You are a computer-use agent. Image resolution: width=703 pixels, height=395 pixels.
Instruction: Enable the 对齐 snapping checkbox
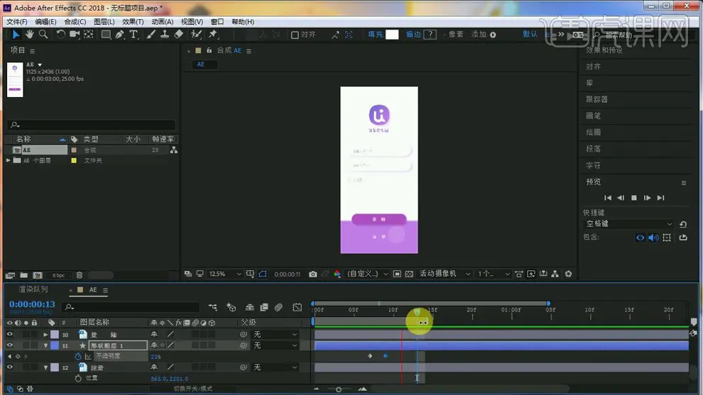pos(295,35)
